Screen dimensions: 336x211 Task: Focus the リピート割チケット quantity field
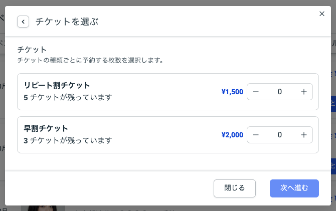point(279,92)
